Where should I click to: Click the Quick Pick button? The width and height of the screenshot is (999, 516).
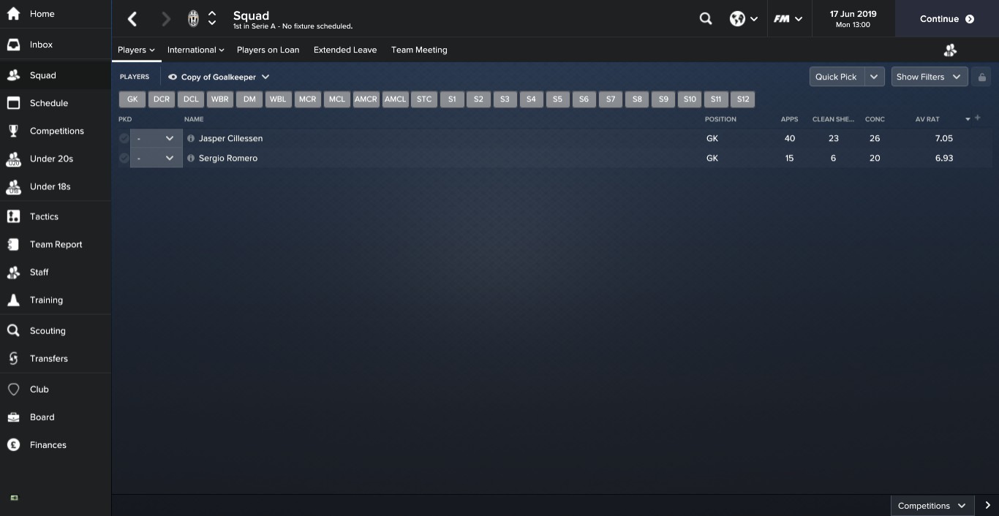[837, 77]
